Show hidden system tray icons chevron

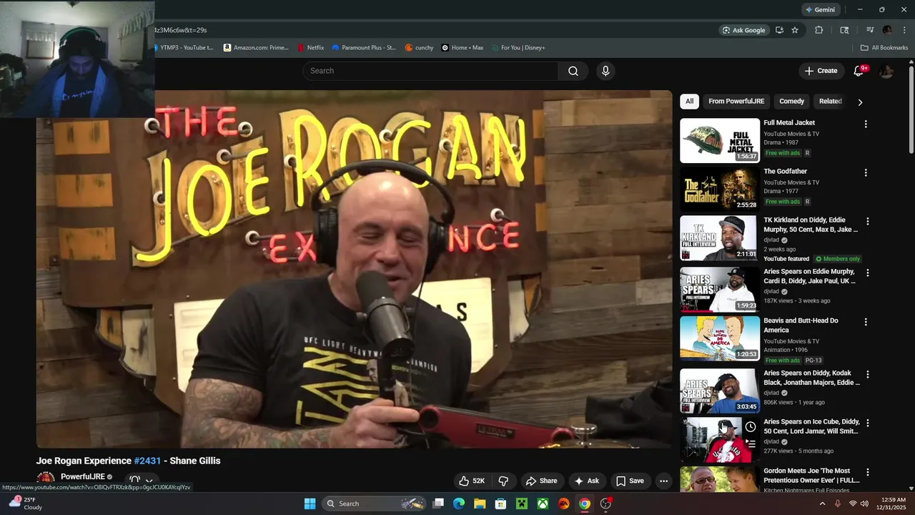(822, 504)
